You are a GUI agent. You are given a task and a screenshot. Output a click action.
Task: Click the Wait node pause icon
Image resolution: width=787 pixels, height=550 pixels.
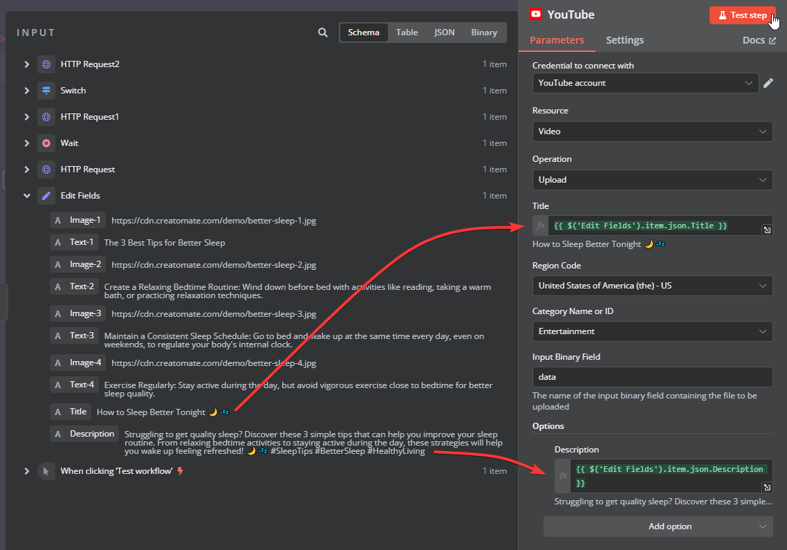click(x=46, y=143)
